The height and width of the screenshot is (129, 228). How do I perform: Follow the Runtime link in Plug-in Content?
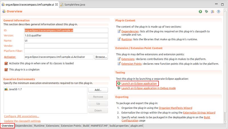[x=127, y=39]
